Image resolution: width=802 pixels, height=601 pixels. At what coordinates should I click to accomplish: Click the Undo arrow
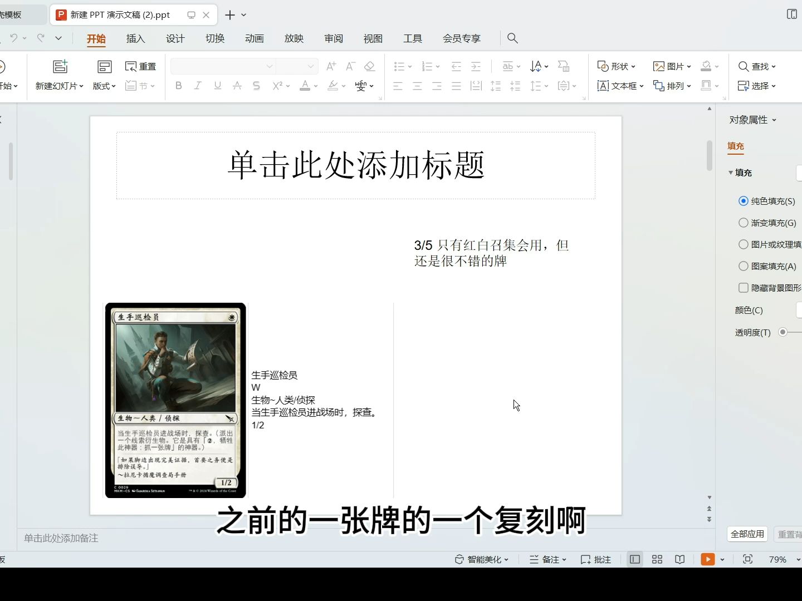click(14, 38)
